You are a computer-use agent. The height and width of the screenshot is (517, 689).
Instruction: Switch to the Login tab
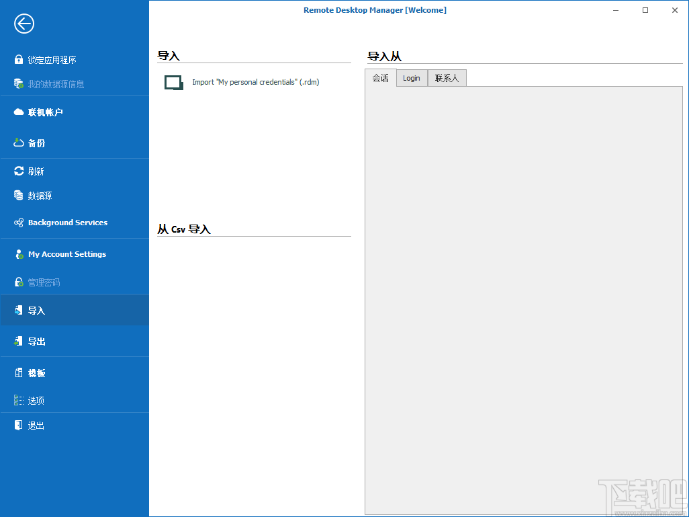click(x=411, y=78)
